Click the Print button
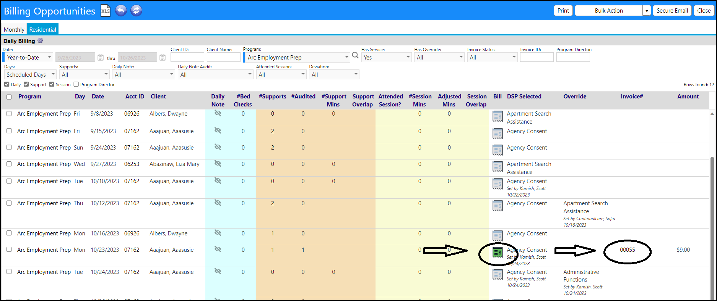Screen dimensions: 717x301 (563, 11)
